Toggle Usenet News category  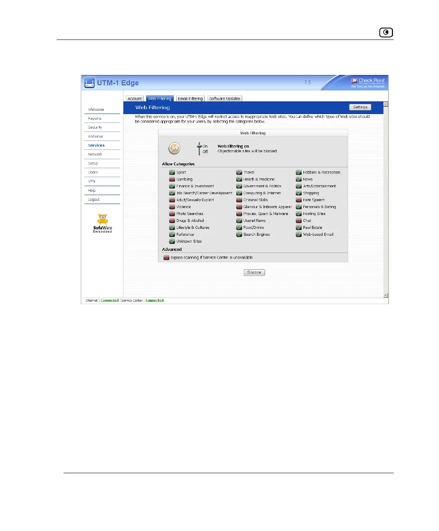[239, 221]
